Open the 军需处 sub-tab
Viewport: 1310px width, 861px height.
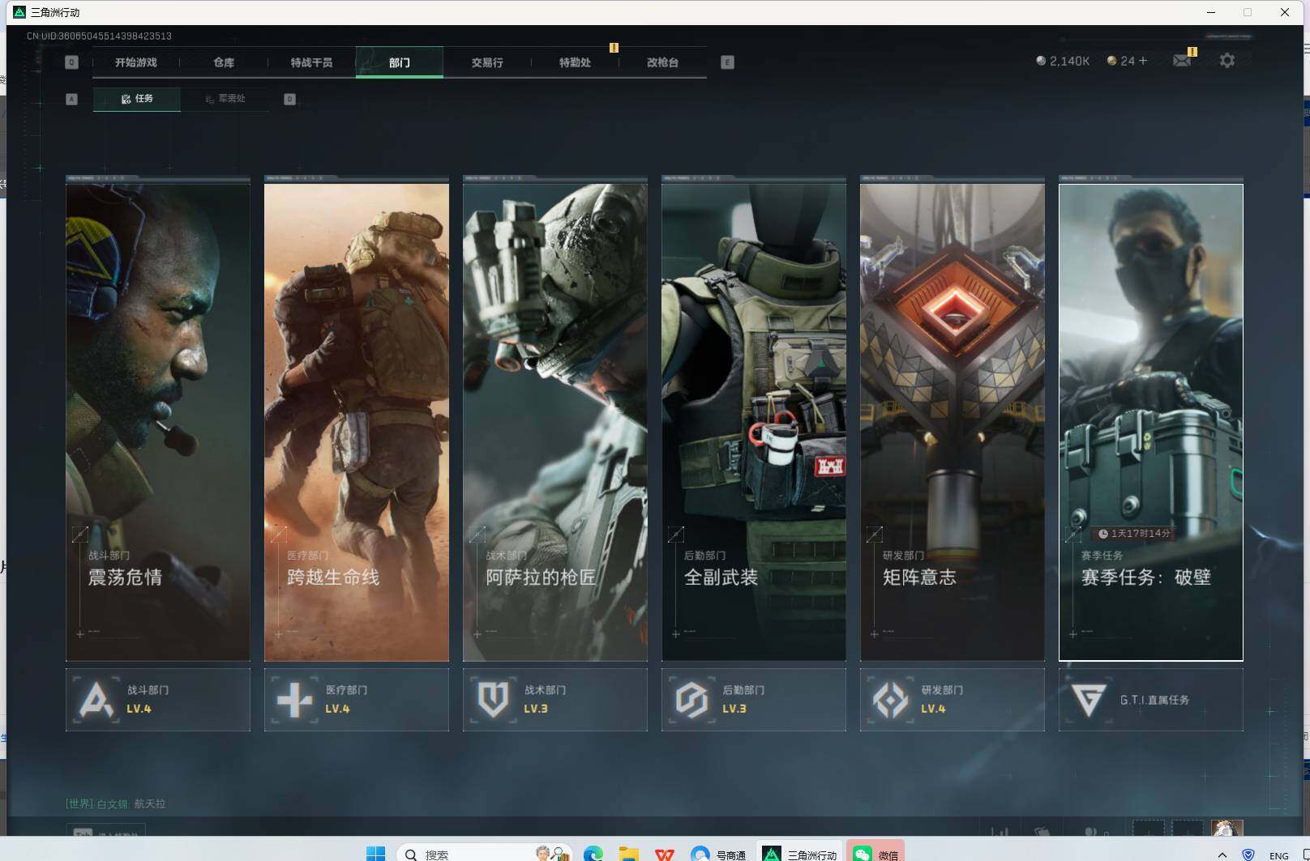(225, 99)
